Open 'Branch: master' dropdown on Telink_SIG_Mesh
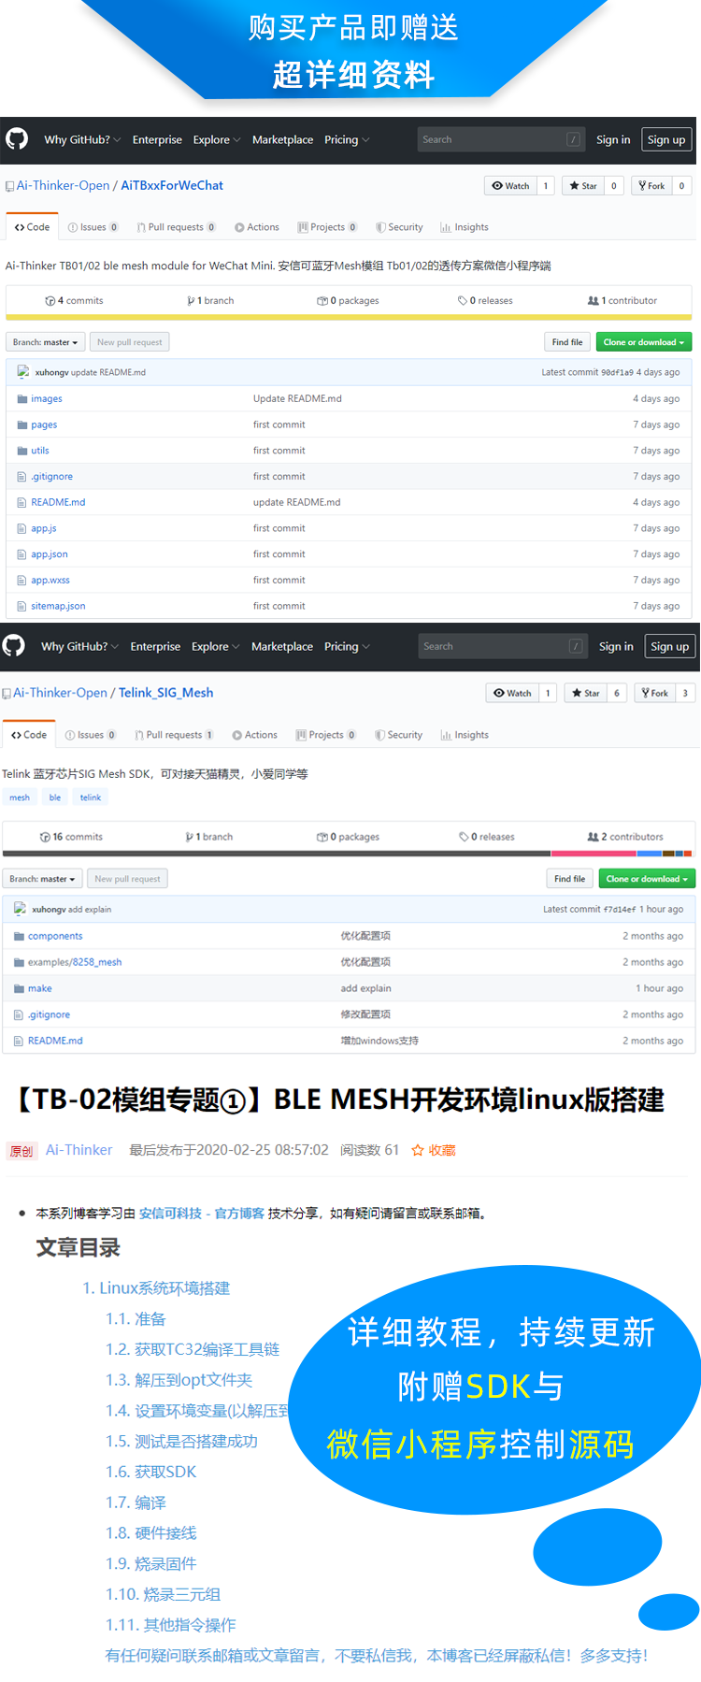Image resolution: width=701 pixels, height=1682 pixels. coord(43,879)
